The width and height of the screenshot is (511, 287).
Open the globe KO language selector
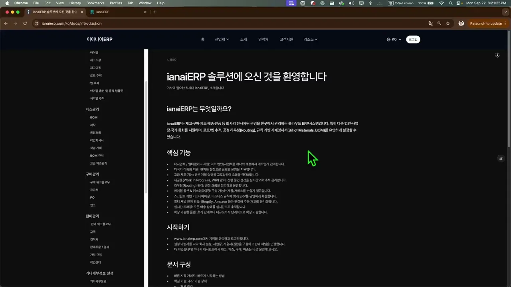394,39
